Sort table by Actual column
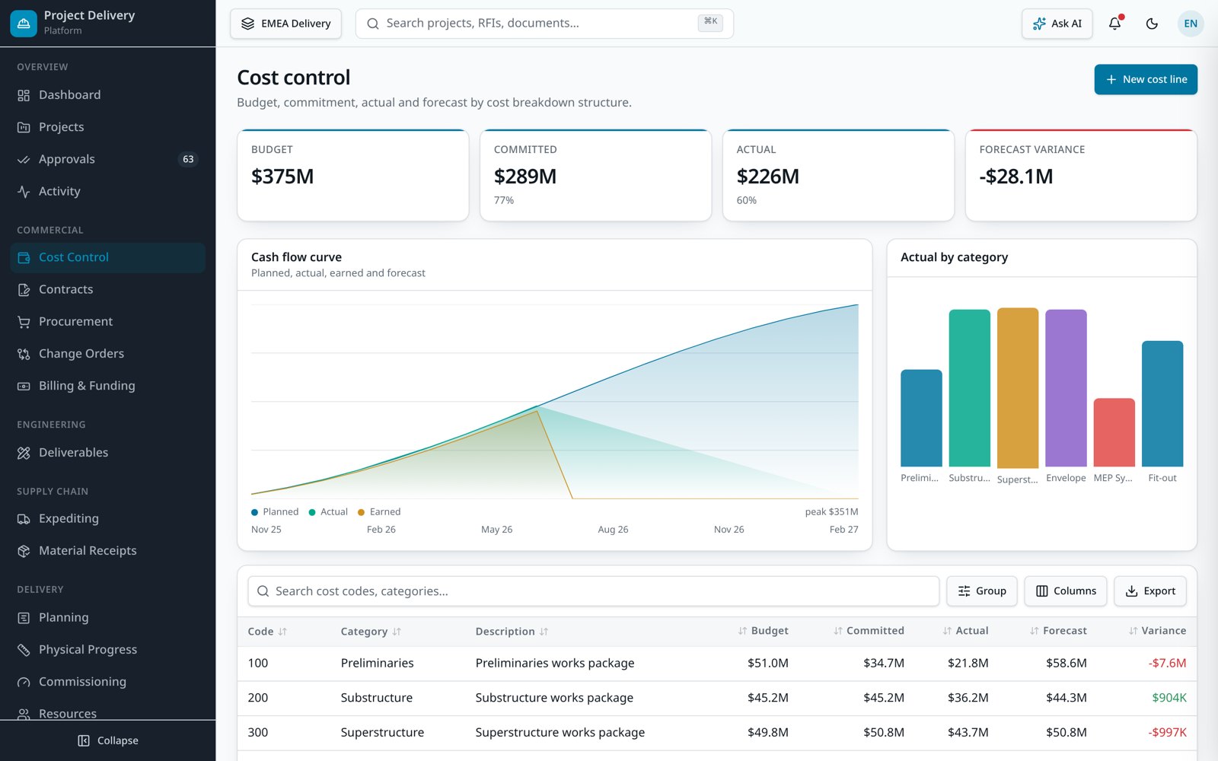Image resolution: width=1218 pixels, height=761 pixels. click(965, 631)
